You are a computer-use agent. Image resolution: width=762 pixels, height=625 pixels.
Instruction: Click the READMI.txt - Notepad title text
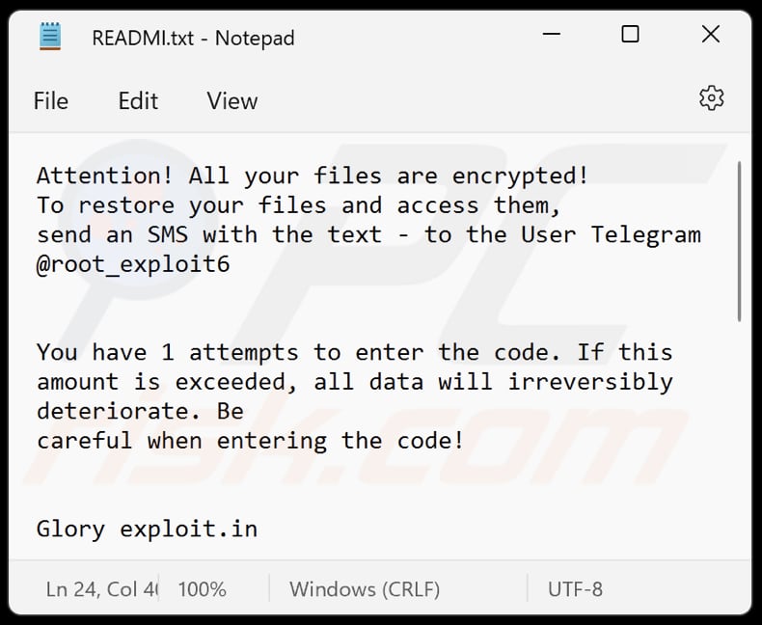pos(193,38)
